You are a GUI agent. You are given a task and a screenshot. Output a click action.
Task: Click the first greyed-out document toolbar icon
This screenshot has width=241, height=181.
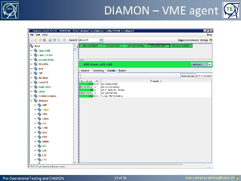click(32, 40)
